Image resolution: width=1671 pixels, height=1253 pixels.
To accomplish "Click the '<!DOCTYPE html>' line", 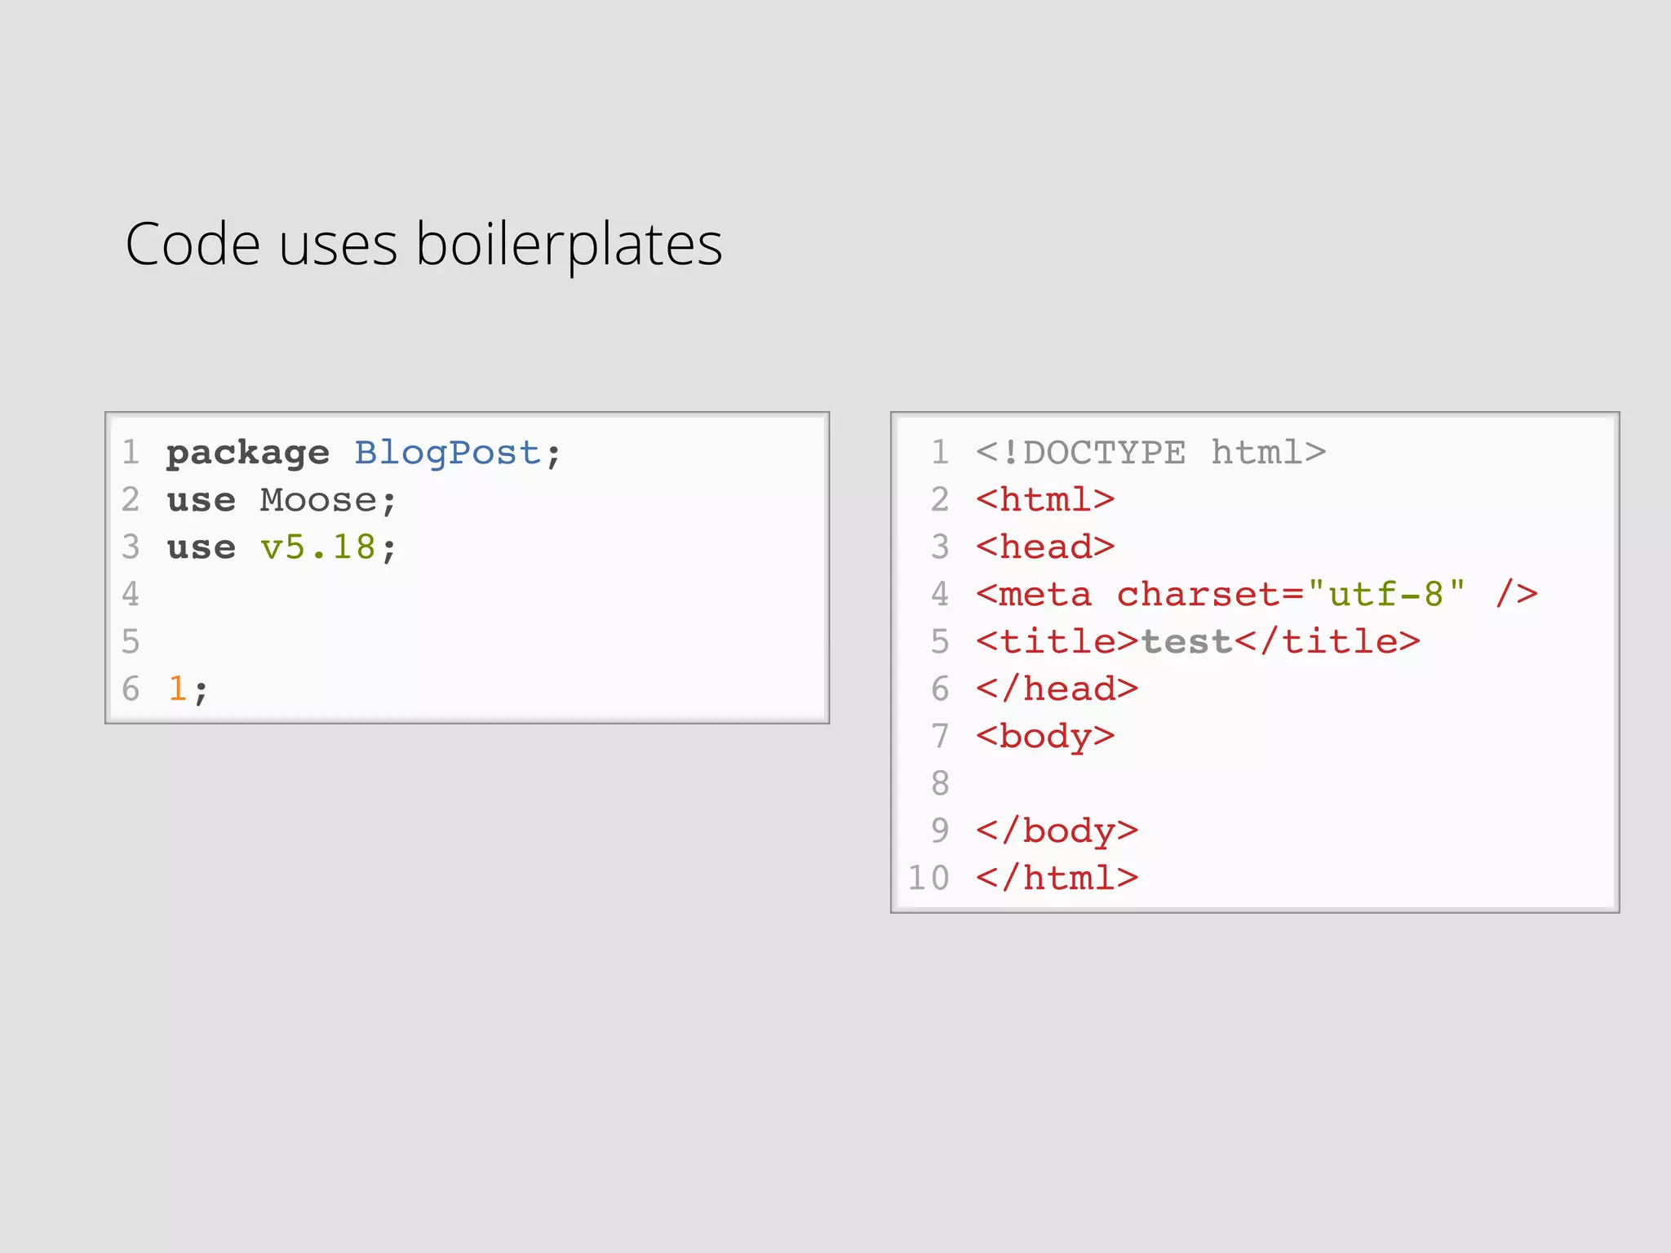I will click(1150, 453).
